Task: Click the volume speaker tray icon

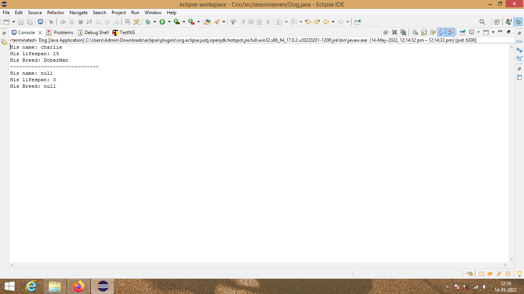Action: 484,286
